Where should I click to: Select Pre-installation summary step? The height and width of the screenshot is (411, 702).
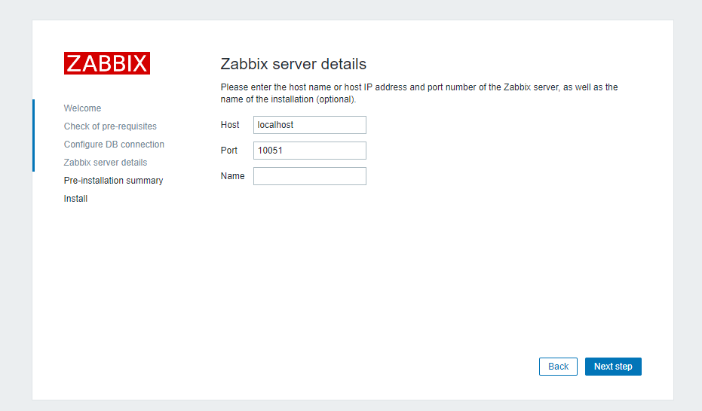tap(113, 181)
